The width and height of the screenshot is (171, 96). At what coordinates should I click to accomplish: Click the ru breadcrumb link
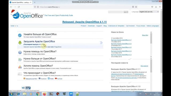click(17, 26)
